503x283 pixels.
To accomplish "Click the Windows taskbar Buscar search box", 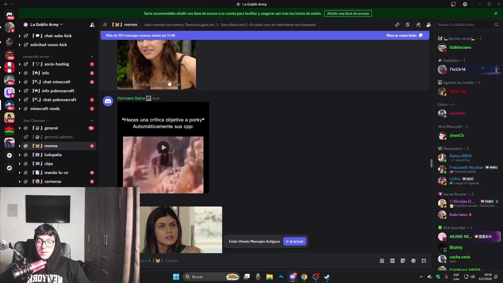I will [x=212, y=277].
